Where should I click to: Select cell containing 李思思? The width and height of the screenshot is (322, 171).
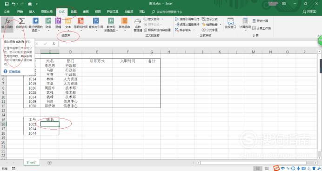(x=50, y=66)
